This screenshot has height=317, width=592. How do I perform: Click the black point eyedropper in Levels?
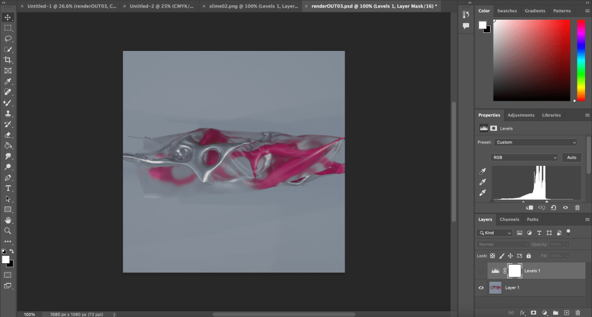click(483, 172)
